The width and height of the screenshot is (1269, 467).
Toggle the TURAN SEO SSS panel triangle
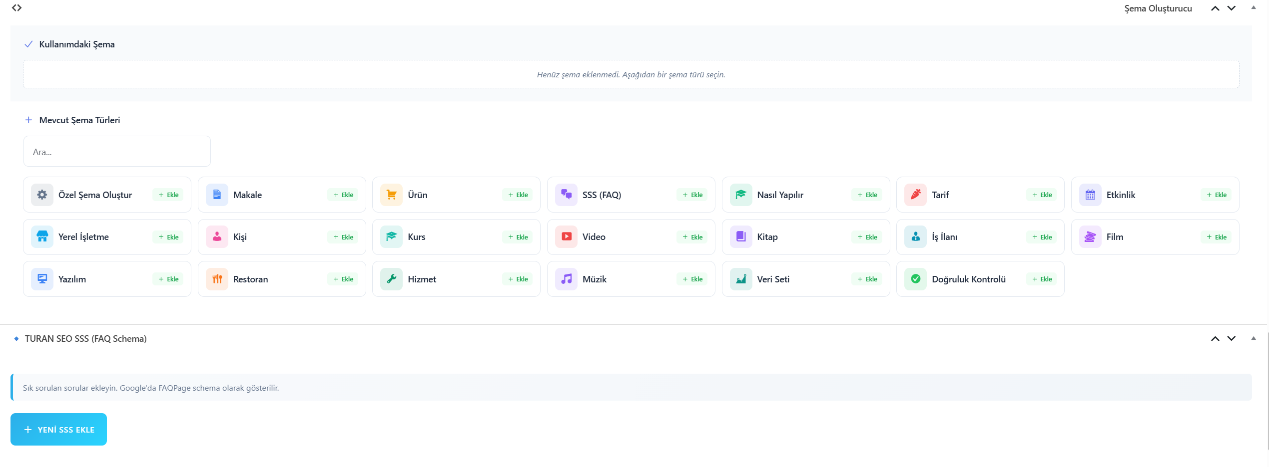(x=1253, y=339)
